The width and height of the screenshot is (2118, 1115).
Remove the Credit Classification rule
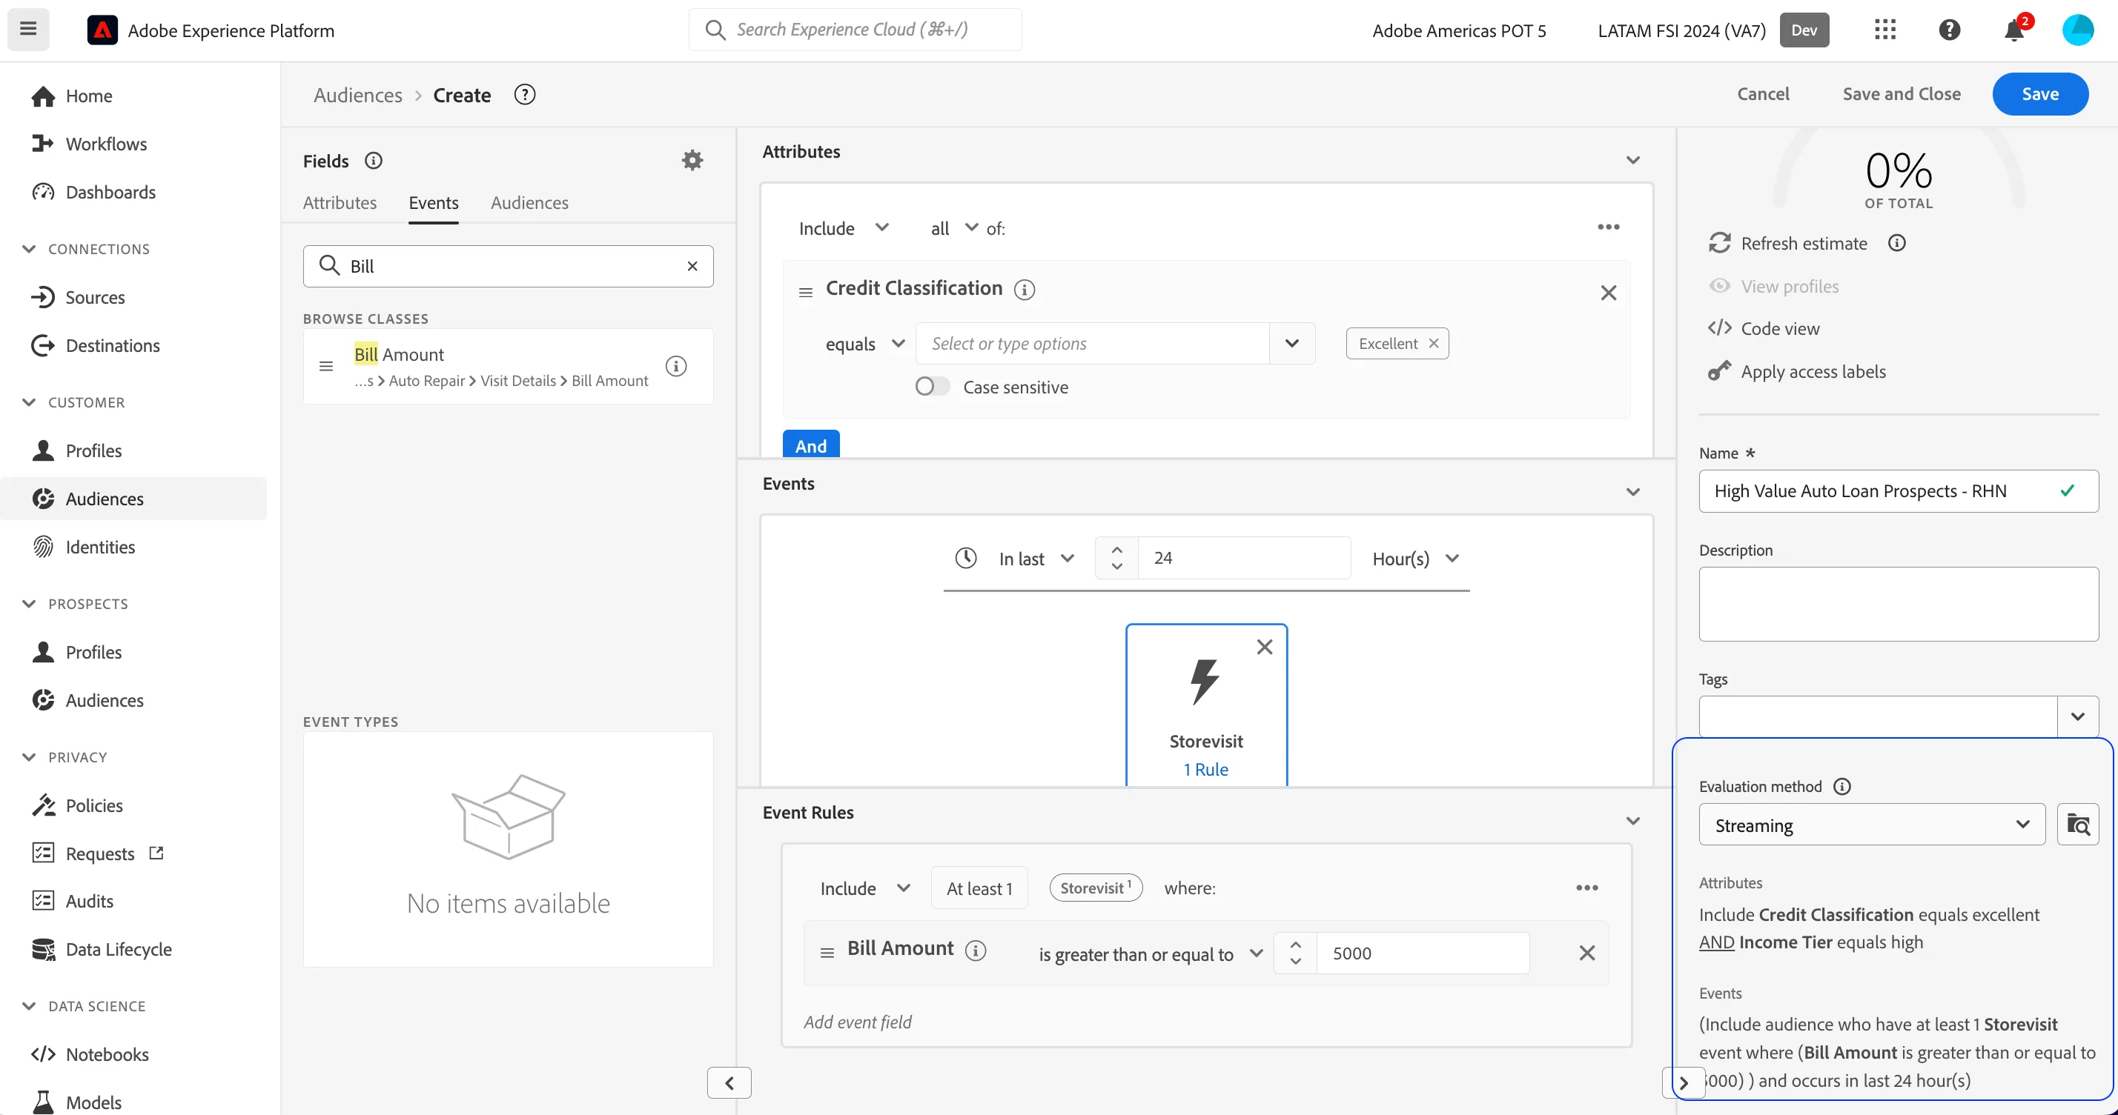pos(1608,293)
